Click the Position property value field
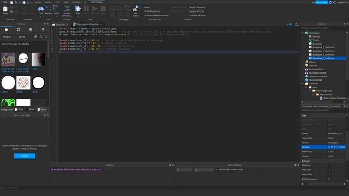The width and height of the screenshot is (349, 196). click(x=336, y=148)
